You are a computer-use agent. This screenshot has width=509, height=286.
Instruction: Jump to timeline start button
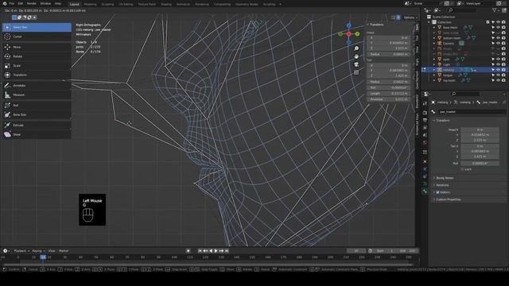pos(200,251)
